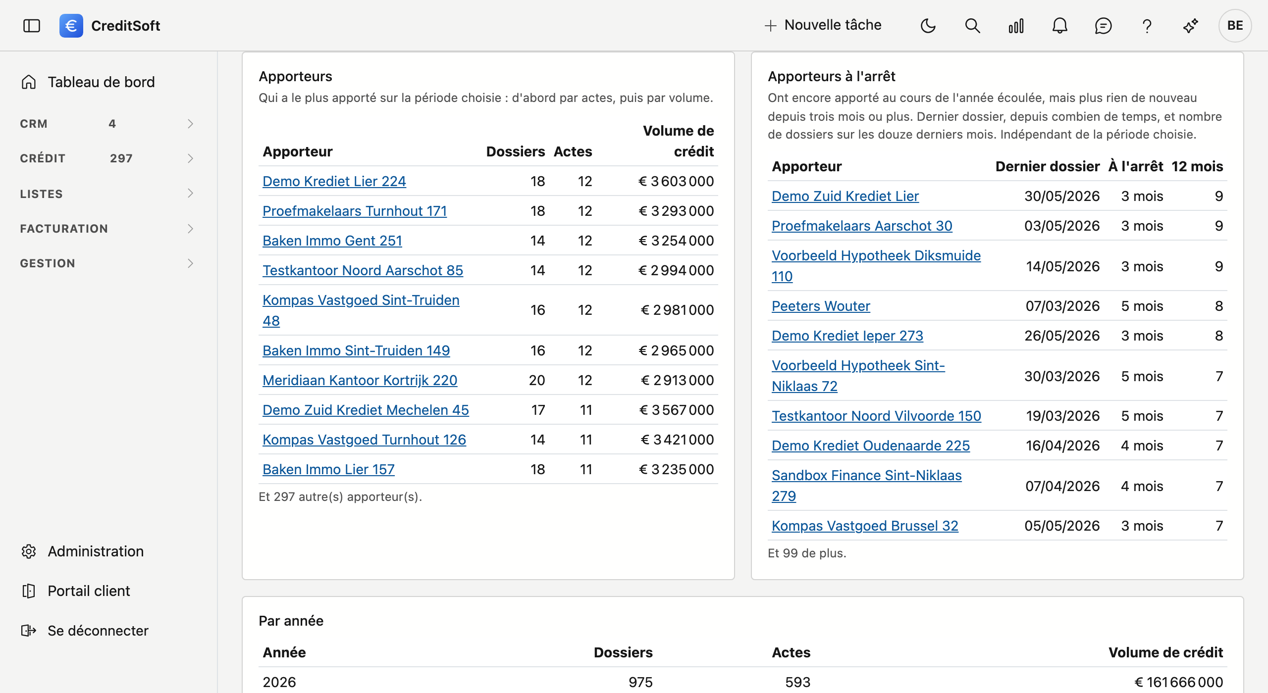1268x693 pixels.
Task: Open Proefmakelaars Turnhout 171 link
Action: pyautogui.click(x=355, y=211)
